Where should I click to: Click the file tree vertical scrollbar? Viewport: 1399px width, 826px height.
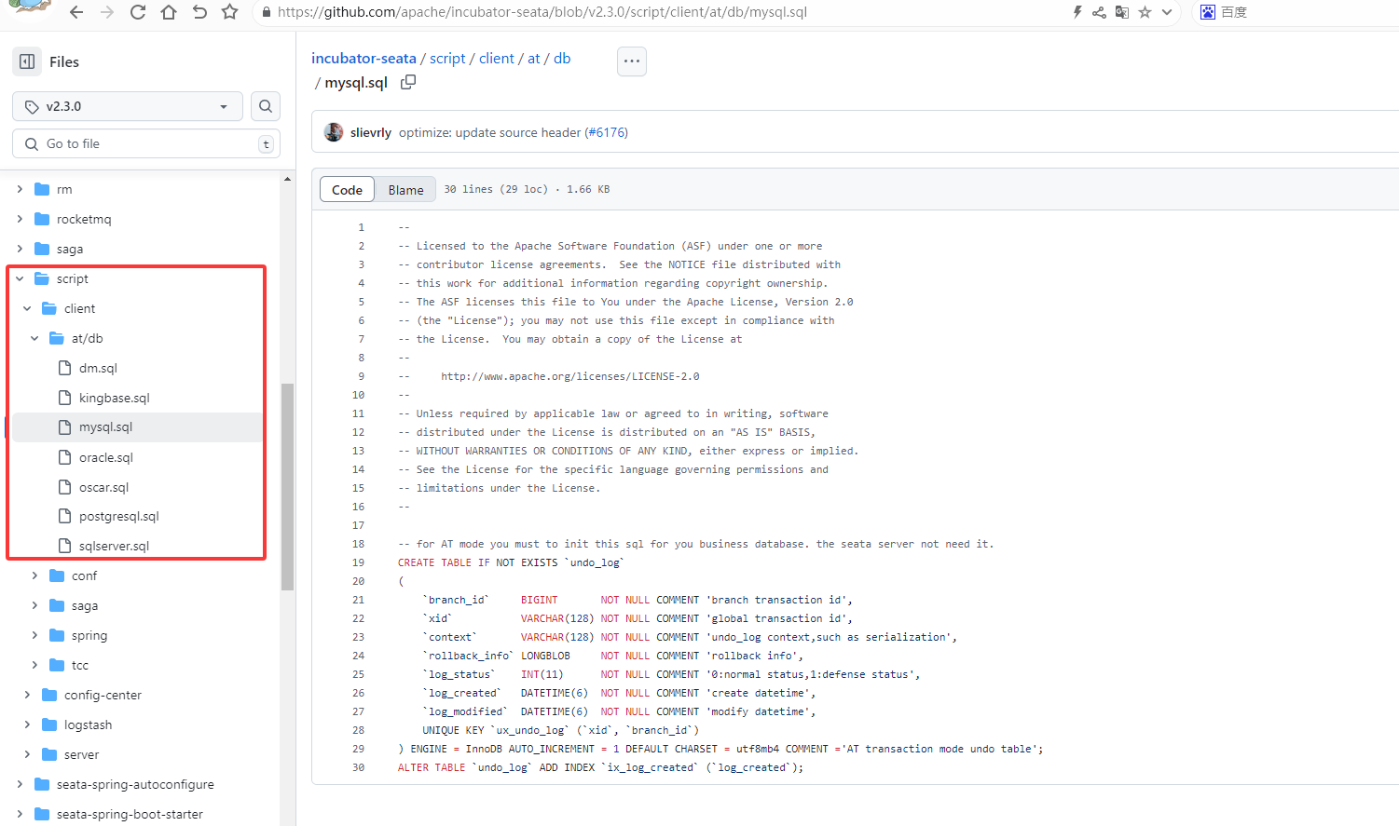click(287, 486)
